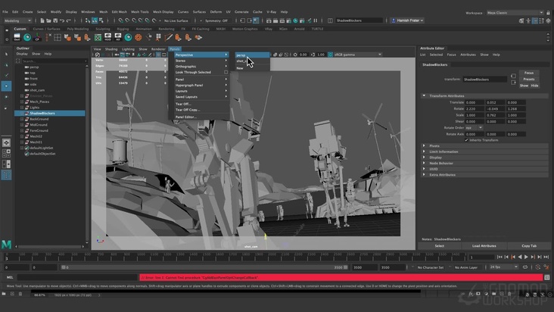Click the gamma icon in the viewport toolbar

click(x=313, y=55)
